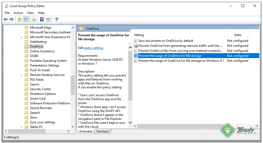Open the Action menu
This screenshot has height=143, width=263.
click(x=18, y=13)
